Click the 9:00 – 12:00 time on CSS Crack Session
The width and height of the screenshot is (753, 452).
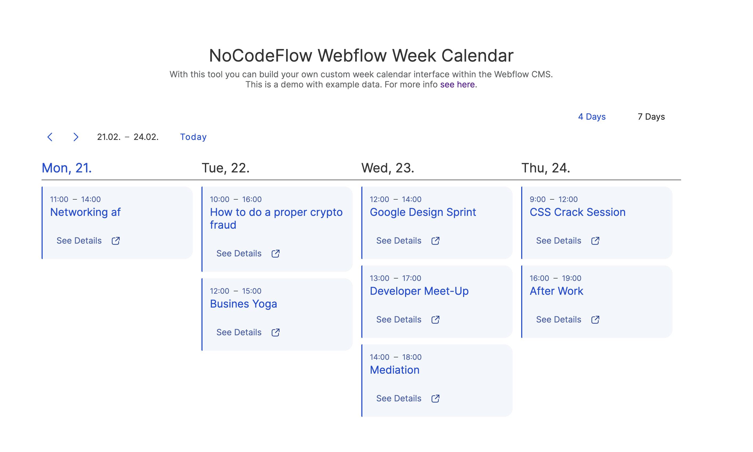pyautogui.click(x=554, y=199)
